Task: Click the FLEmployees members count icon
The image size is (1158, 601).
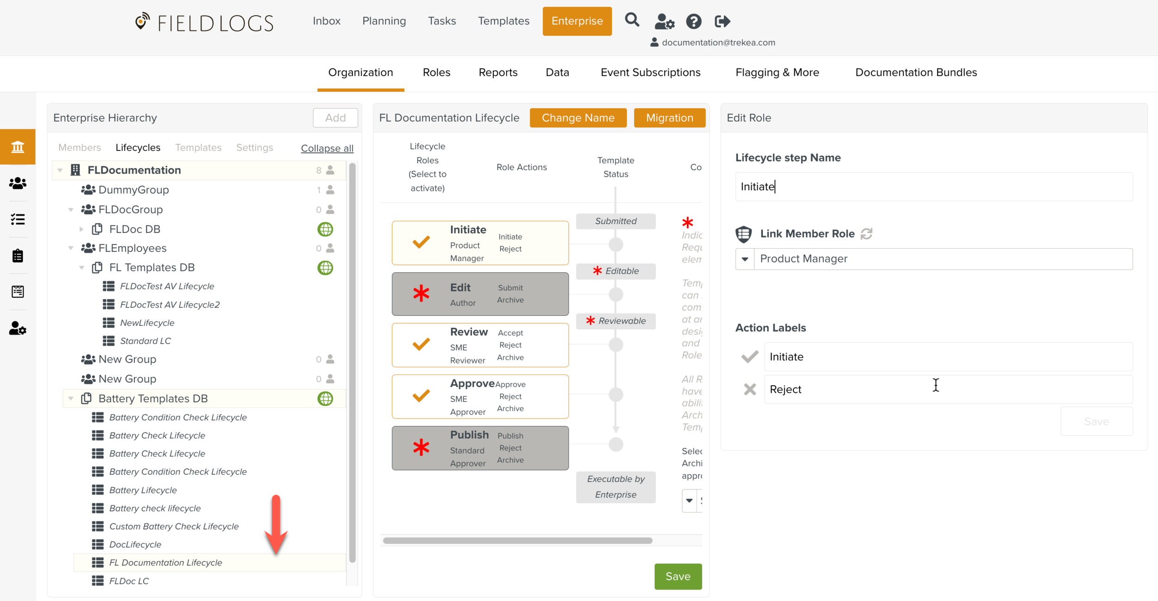Action: tap(330, 248)
